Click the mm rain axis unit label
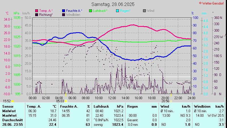 click(204, 13)
